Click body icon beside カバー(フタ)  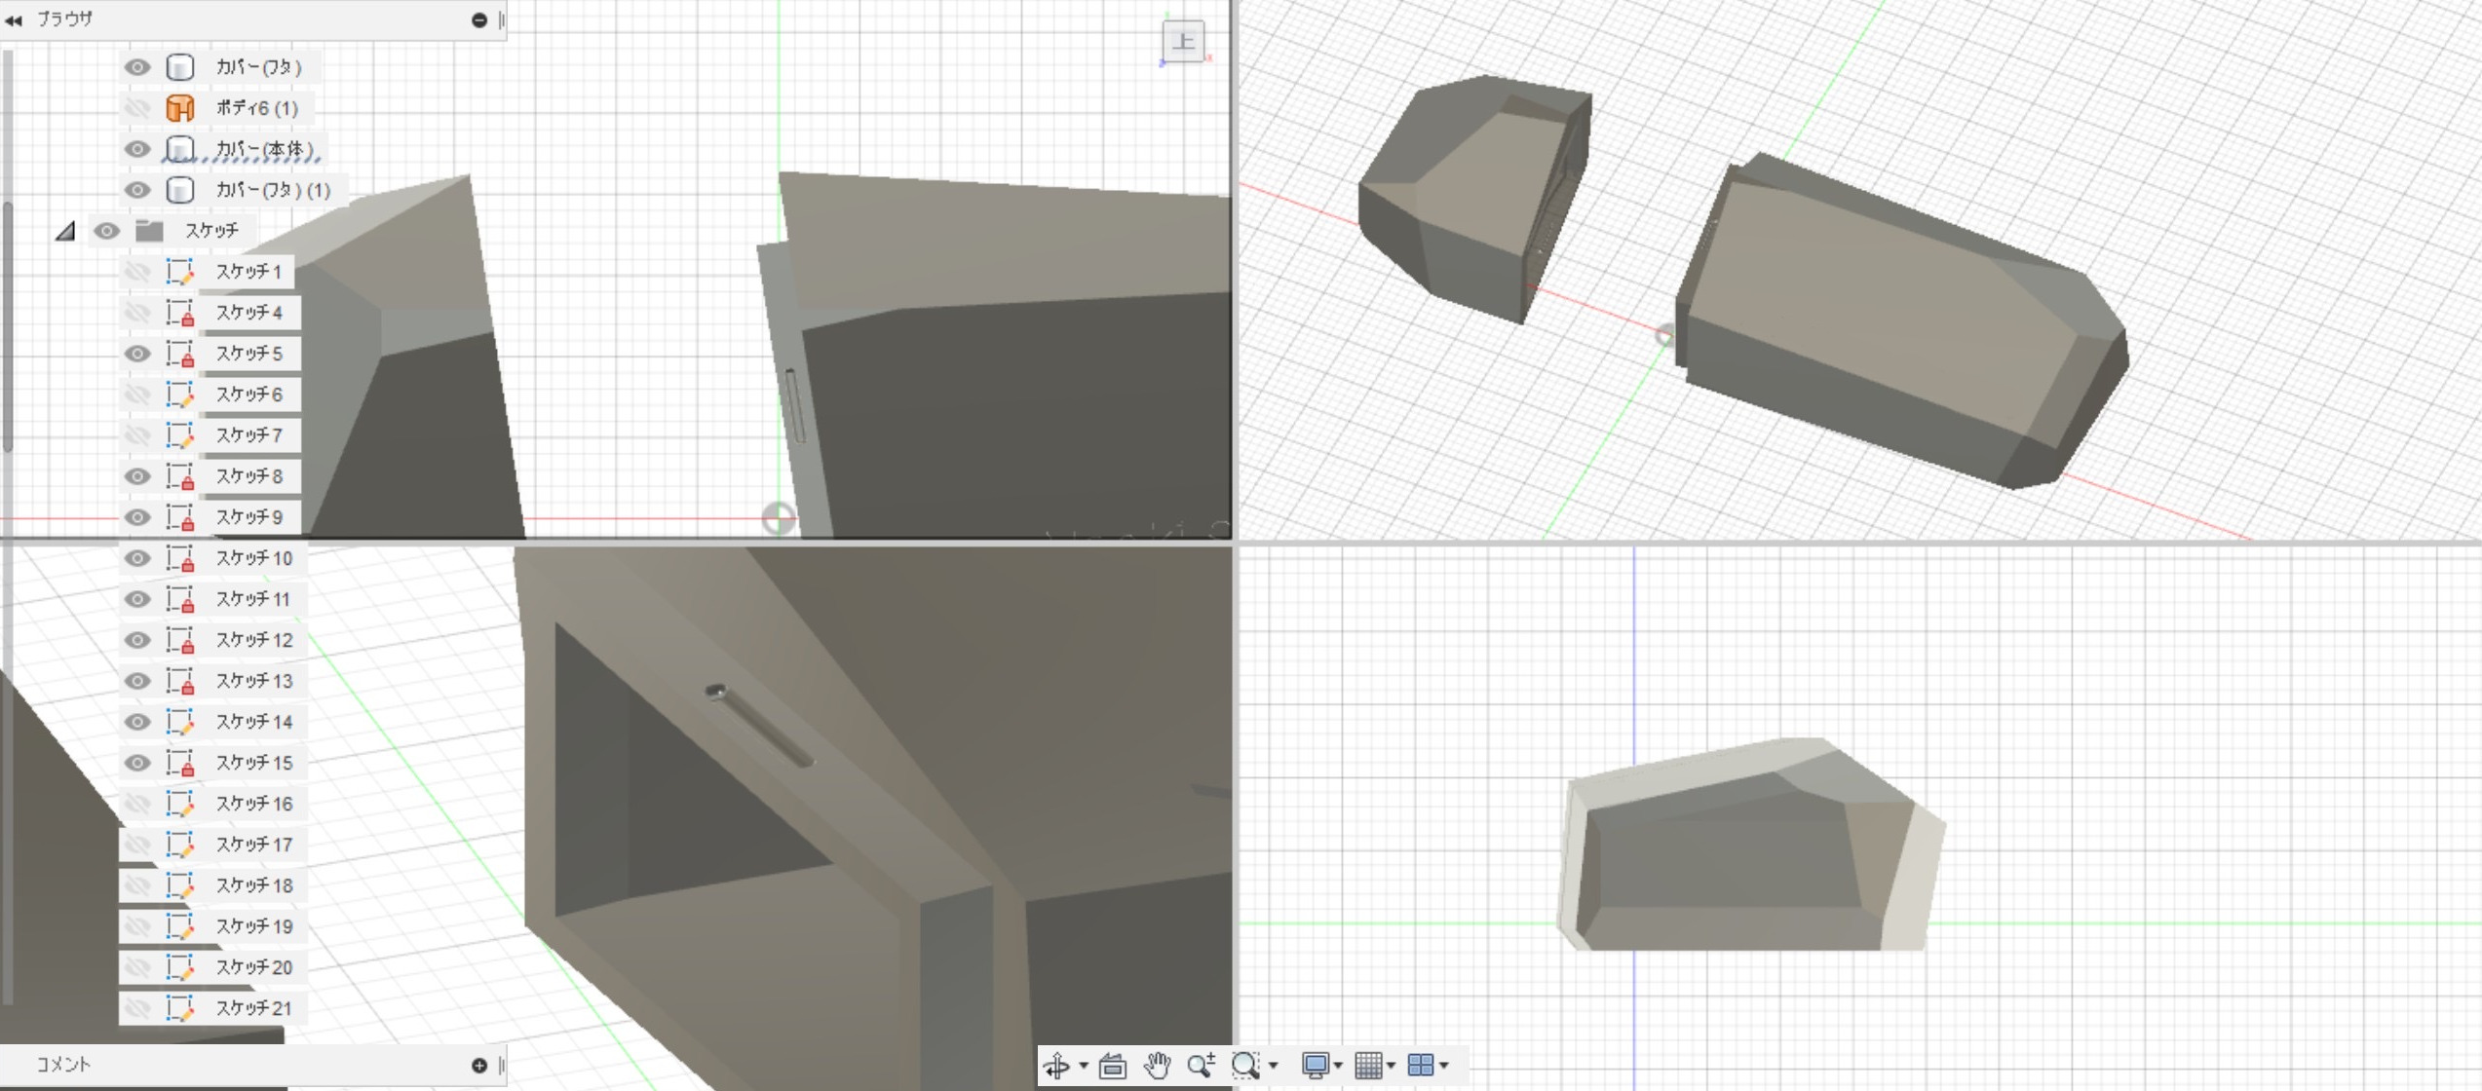pos(180,67)
